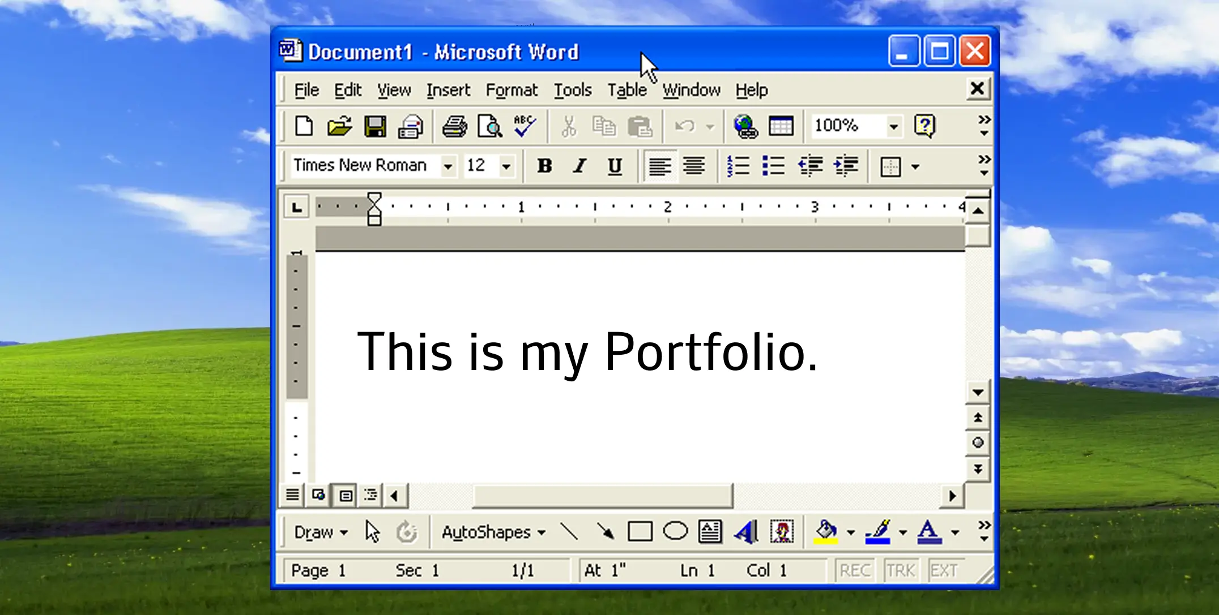
Task: Open a file with the folder icon
Action: point(339,126)
